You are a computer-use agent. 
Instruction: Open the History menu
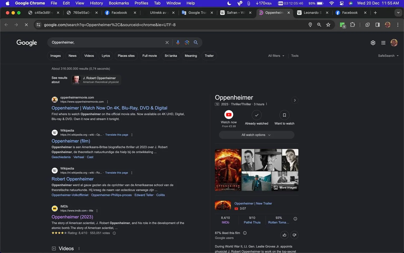pos(96,3)
